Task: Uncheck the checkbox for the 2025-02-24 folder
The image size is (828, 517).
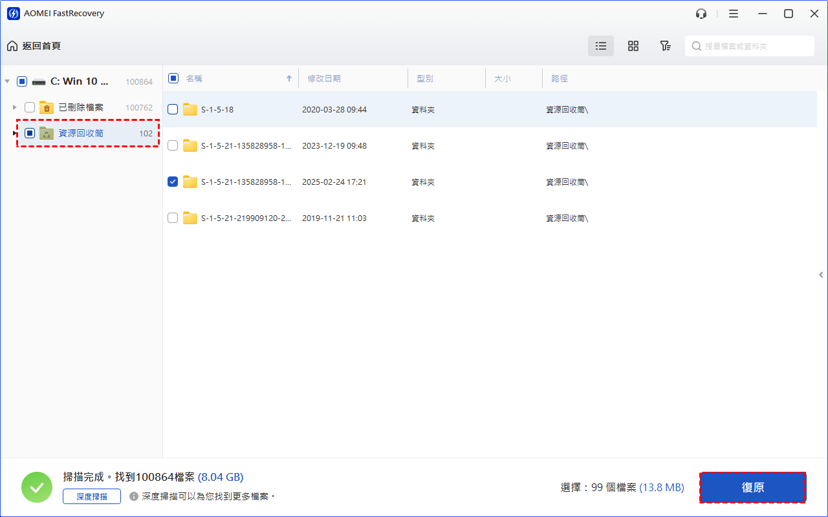Action: tap(173, 182)
